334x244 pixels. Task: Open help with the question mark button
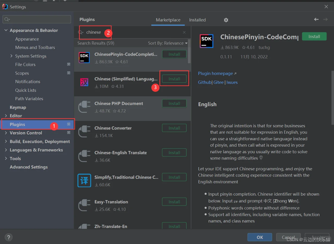coord(9,237)
